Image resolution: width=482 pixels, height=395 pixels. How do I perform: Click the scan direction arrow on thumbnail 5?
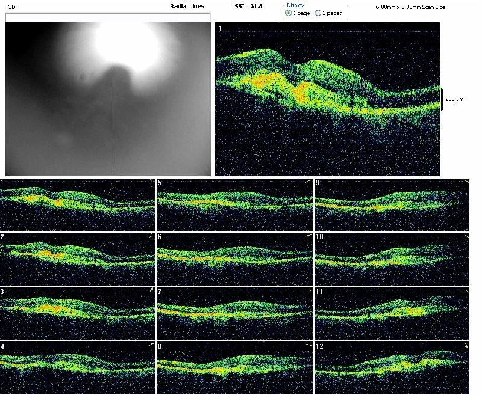click(308, 182)
